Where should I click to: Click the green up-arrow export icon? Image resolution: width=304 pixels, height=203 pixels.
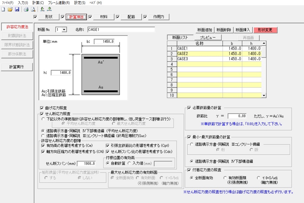click(50, 9)
